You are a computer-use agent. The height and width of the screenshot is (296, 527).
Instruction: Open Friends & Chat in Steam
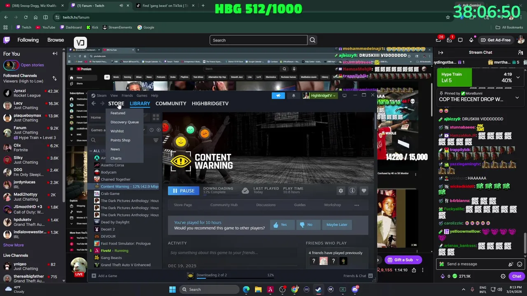(358, 276)
